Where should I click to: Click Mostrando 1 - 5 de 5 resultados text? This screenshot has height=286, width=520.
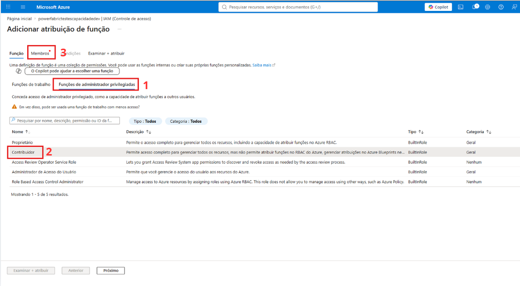coord(40,195)
